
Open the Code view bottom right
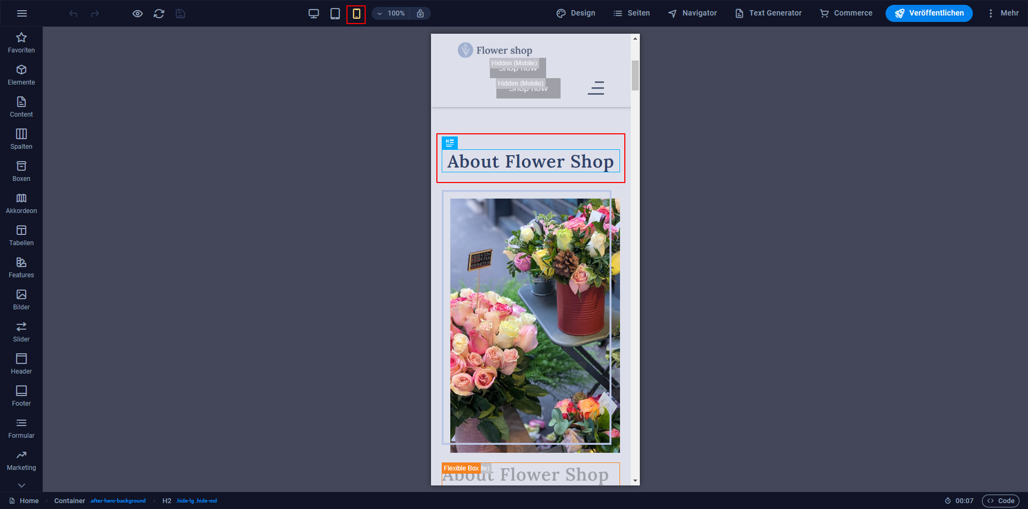(1001, 500)
